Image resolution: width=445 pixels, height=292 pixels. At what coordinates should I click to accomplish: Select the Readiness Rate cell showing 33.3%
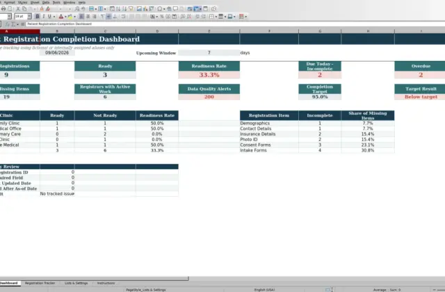point(209,75)
